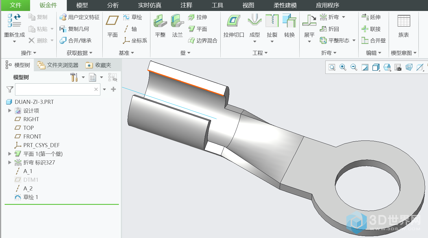Open the 工程 group dropdown
Viewport: 428px width, 238px height.
260,53
